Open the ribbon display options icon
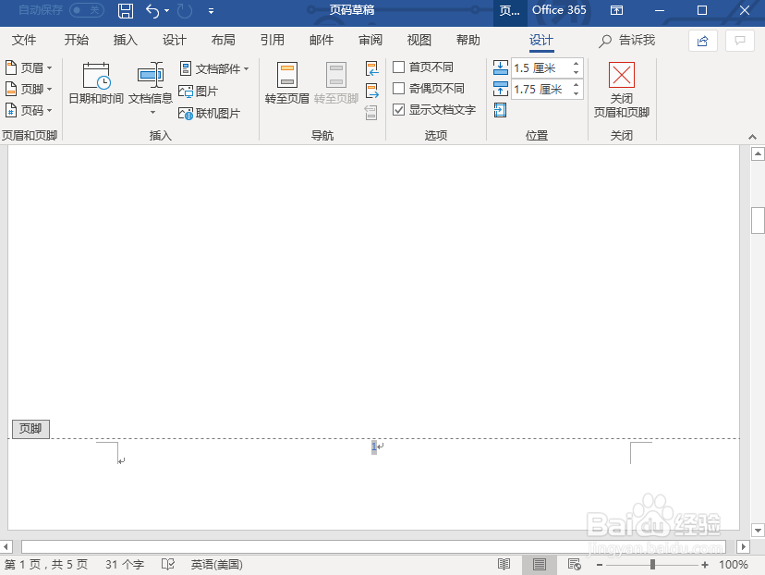This screenshot has height=575, width=765. pos(616,10)
